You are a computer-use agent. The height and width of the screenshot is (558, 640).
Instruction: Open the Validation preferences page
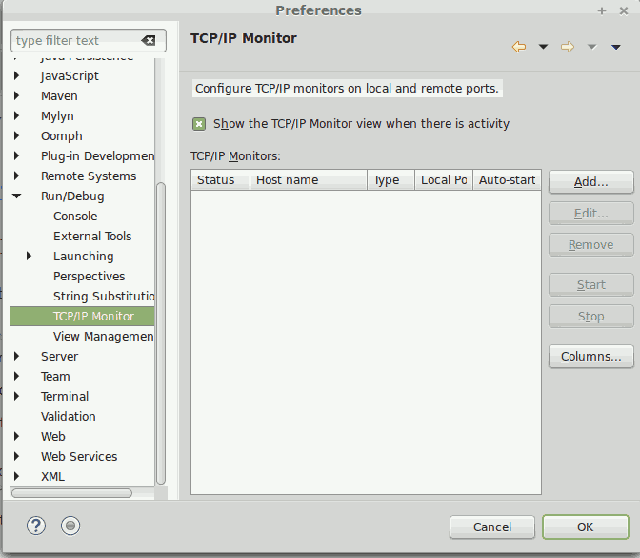pyautogui.click(x=68, y=417)
